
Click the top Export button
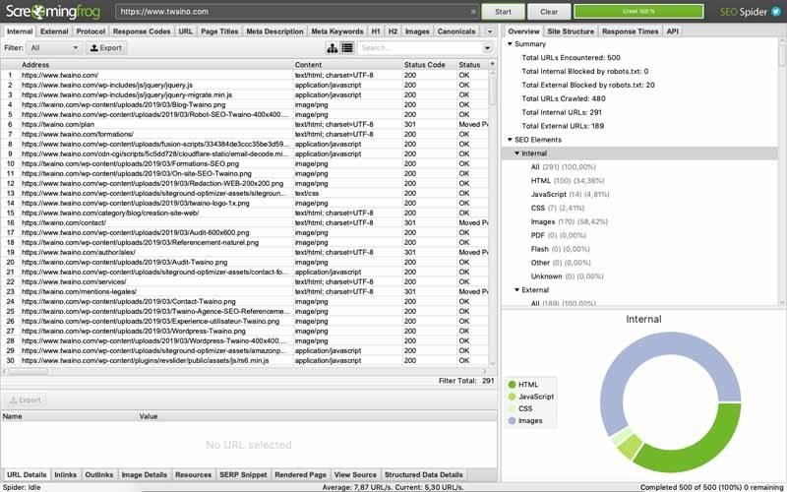point(106,47)
